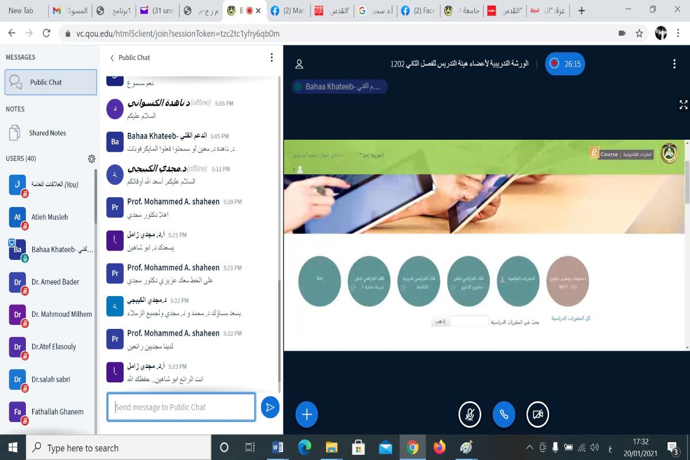
Task: Click the chat panel vertical scrollbar
Action: (x=279, y=230)
